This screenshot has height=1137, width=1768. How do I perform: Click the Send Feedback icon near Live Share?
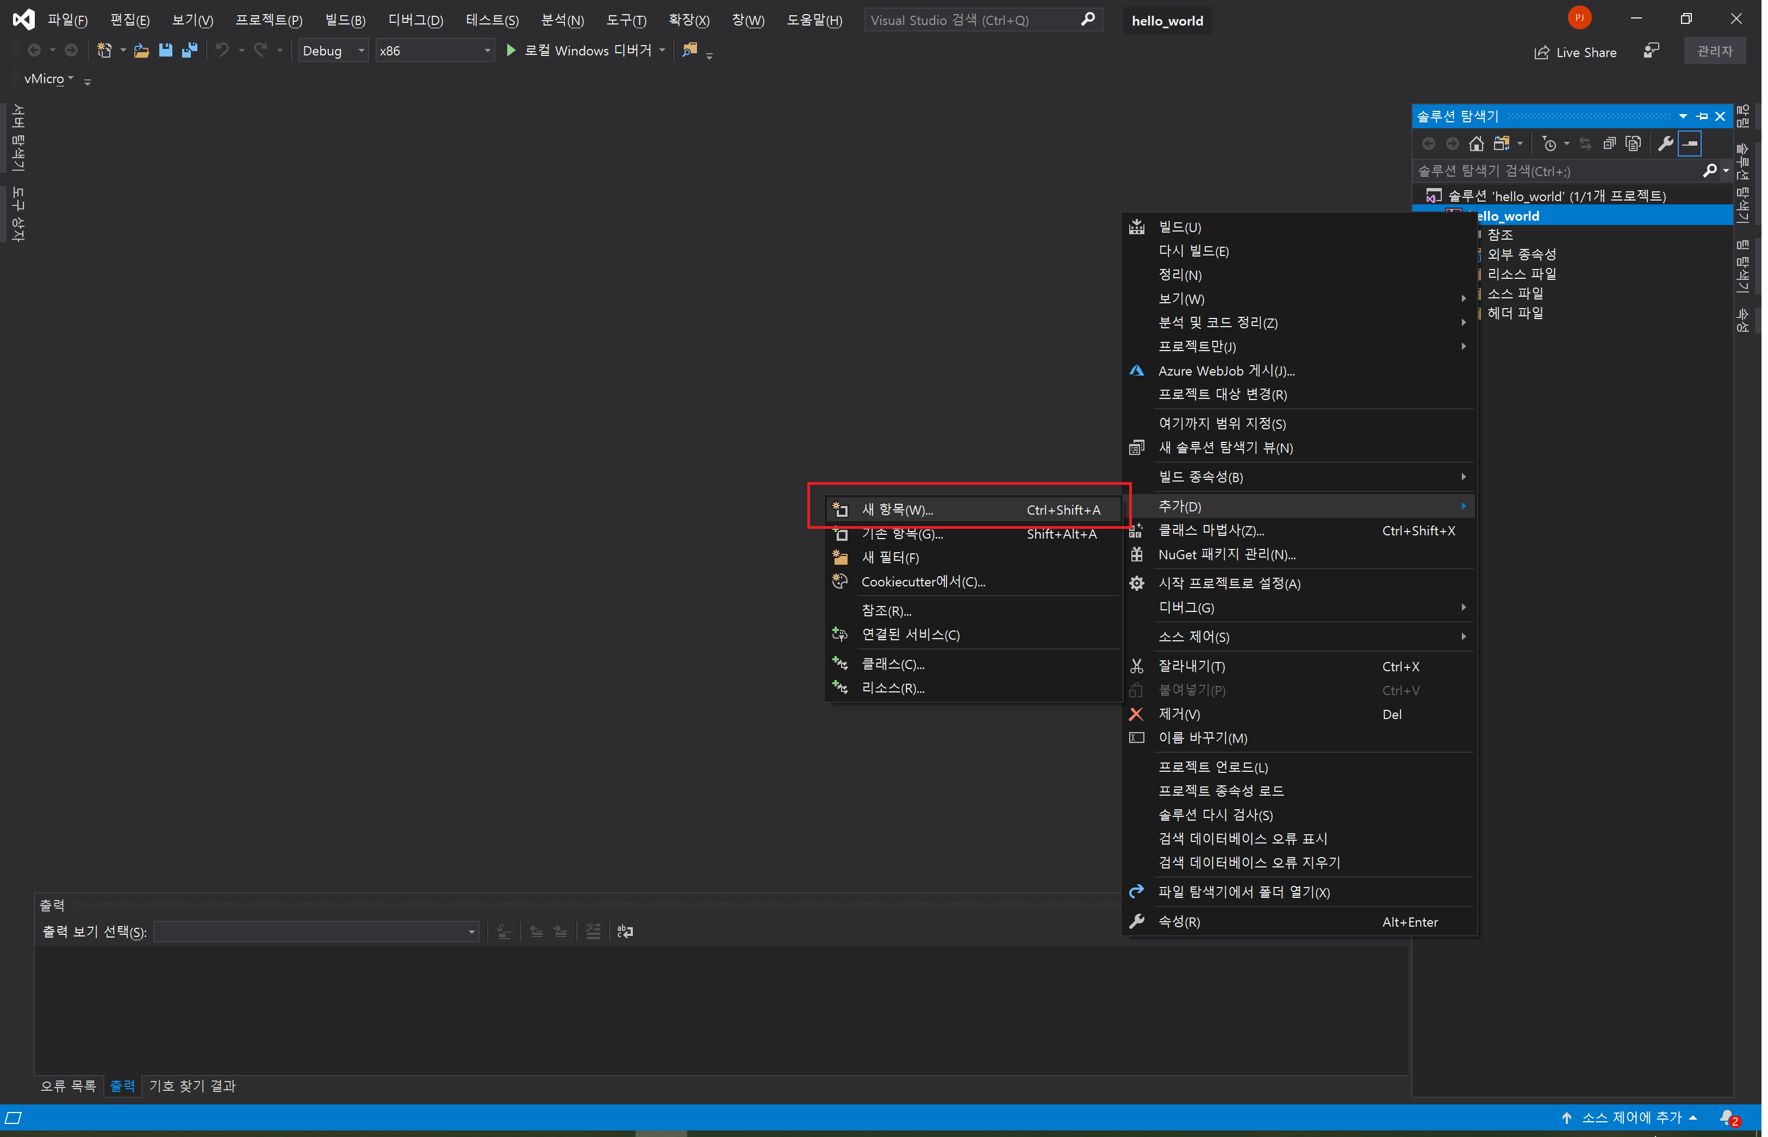[1651, 51]
